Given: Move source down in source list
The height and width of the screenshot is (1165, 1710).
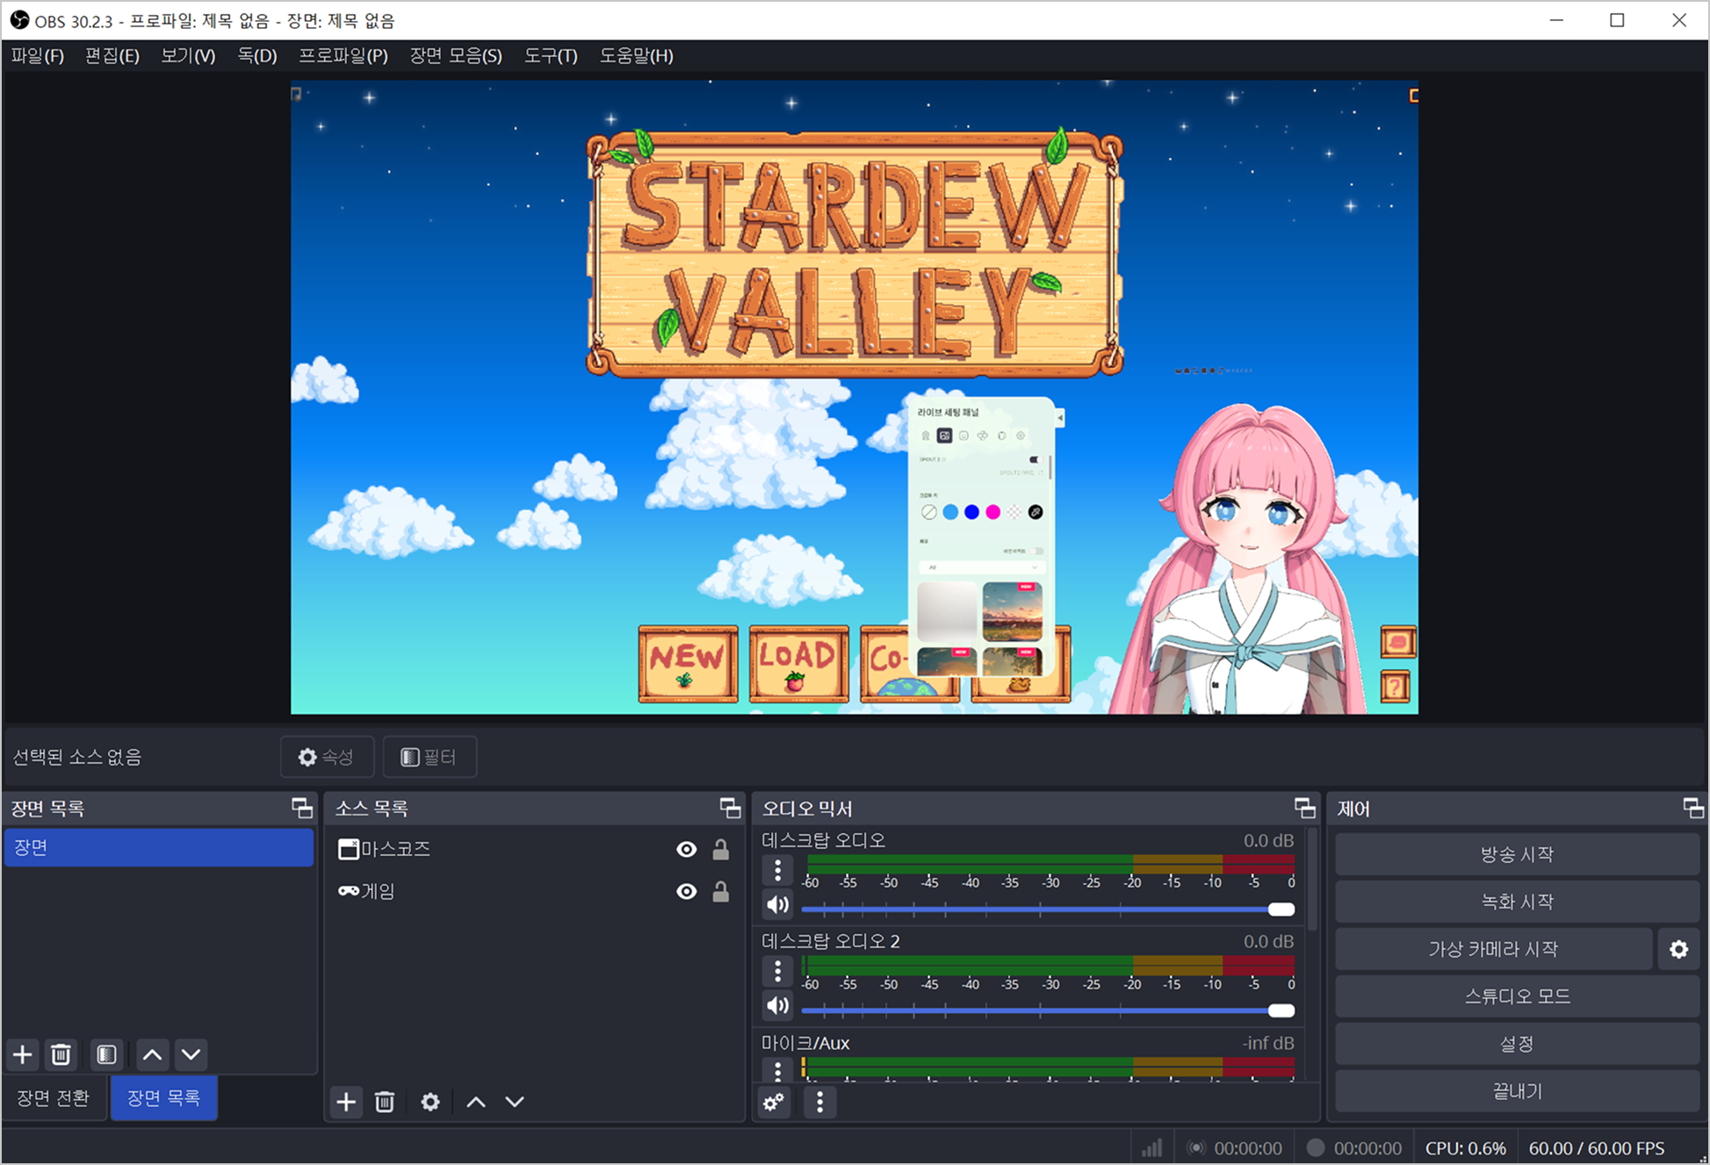Looking at the screenshot, I should pyautogui.click(x=515, y=1102).
